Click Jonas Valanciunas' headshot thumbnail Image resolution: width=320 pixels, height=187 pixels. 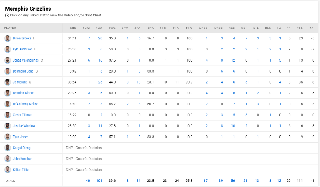point(7,60)
